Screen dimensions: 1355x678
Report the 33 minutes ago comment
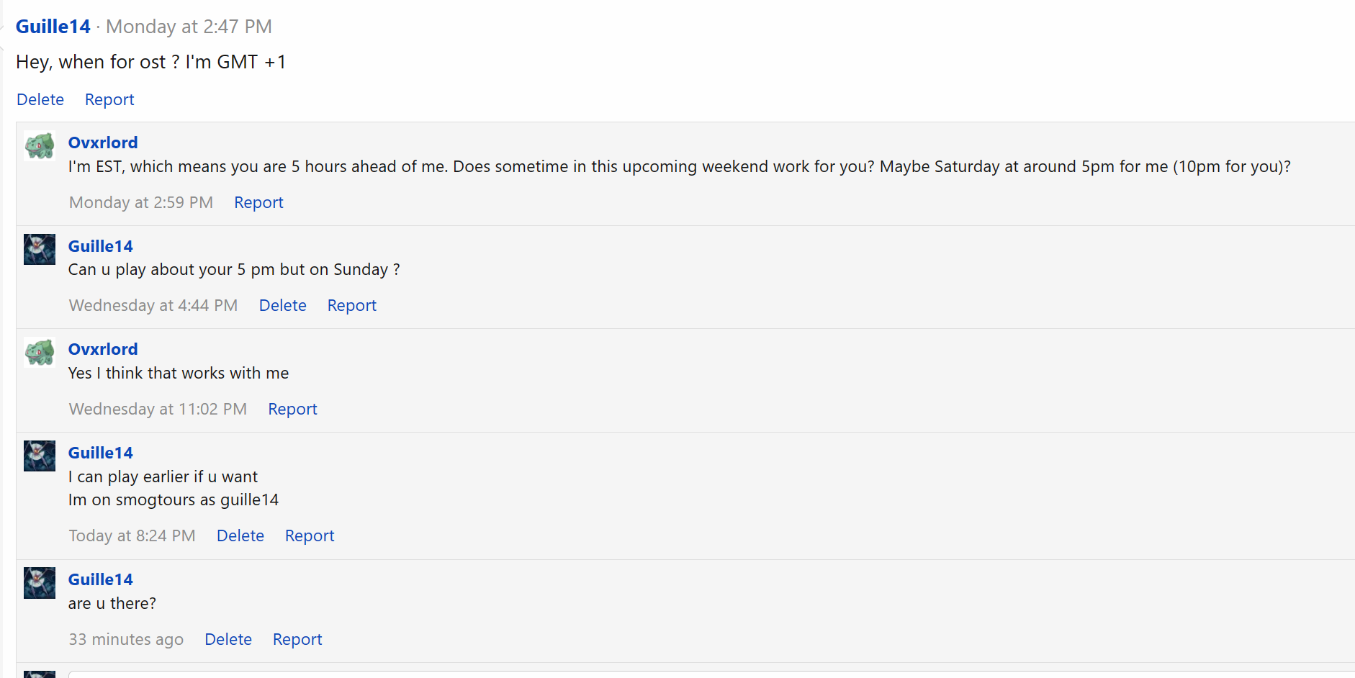tap(297, 639)
